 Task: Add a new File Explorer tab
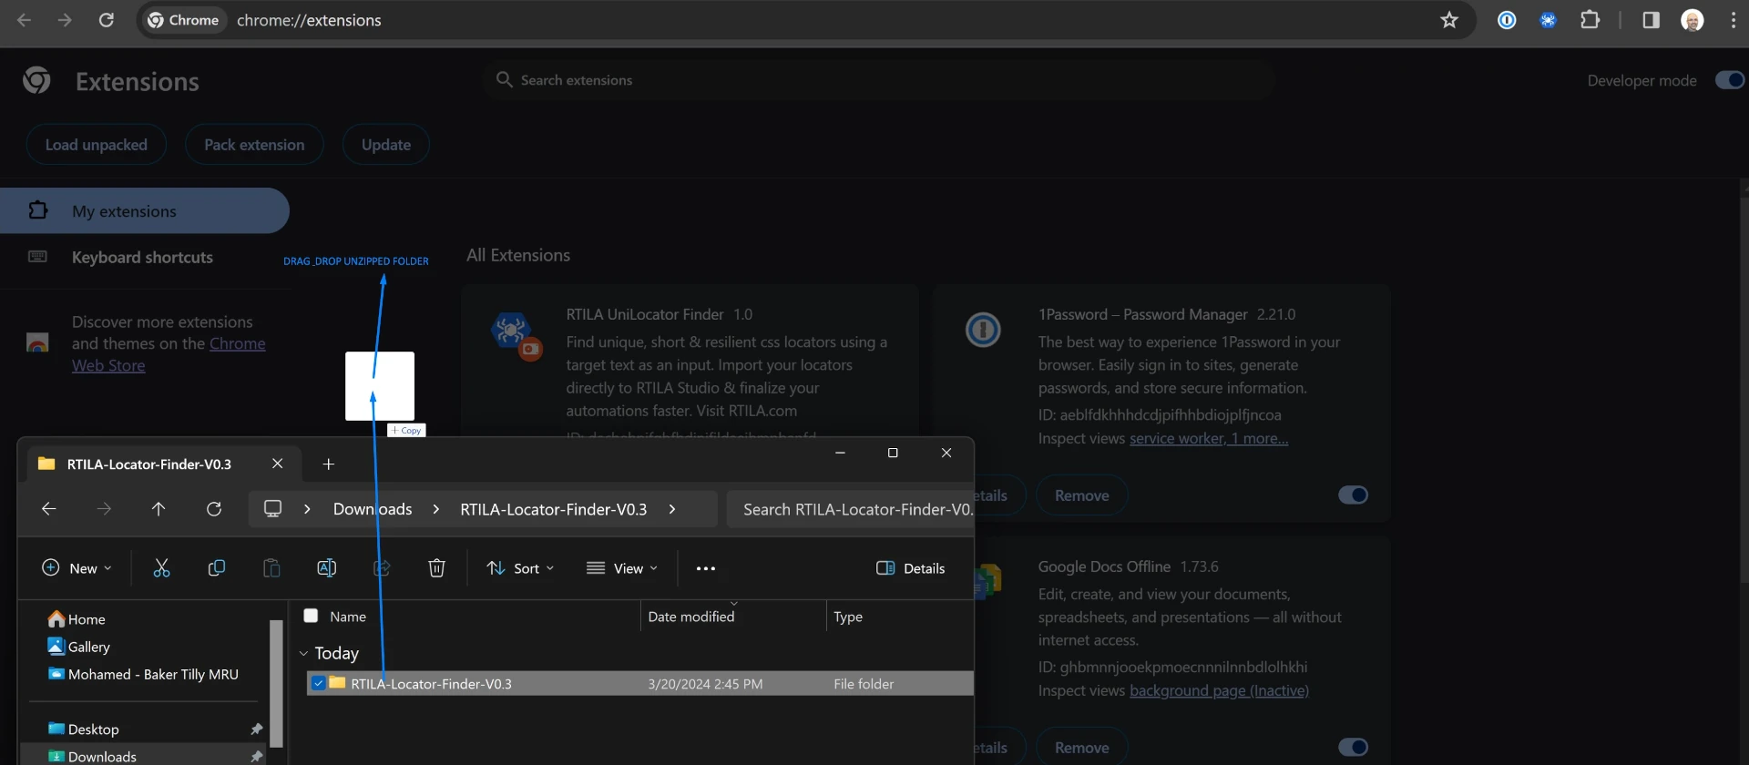(x=329, y=464)
